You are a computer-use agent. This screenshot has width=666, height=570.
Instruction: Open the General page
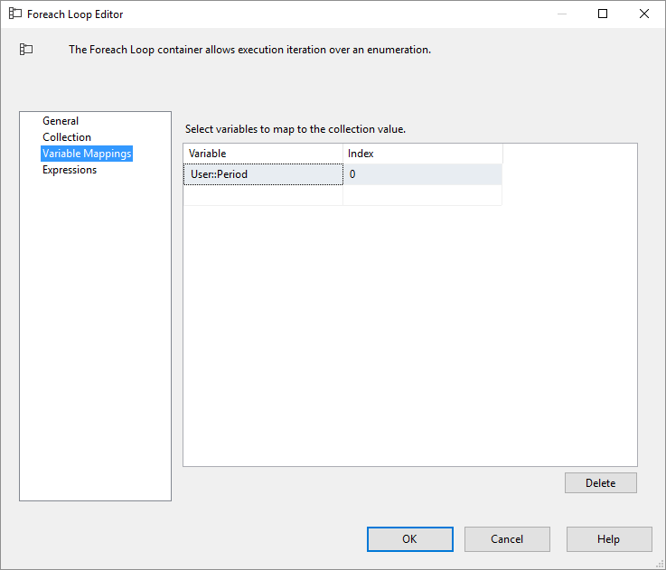click(x=61, y=121)
